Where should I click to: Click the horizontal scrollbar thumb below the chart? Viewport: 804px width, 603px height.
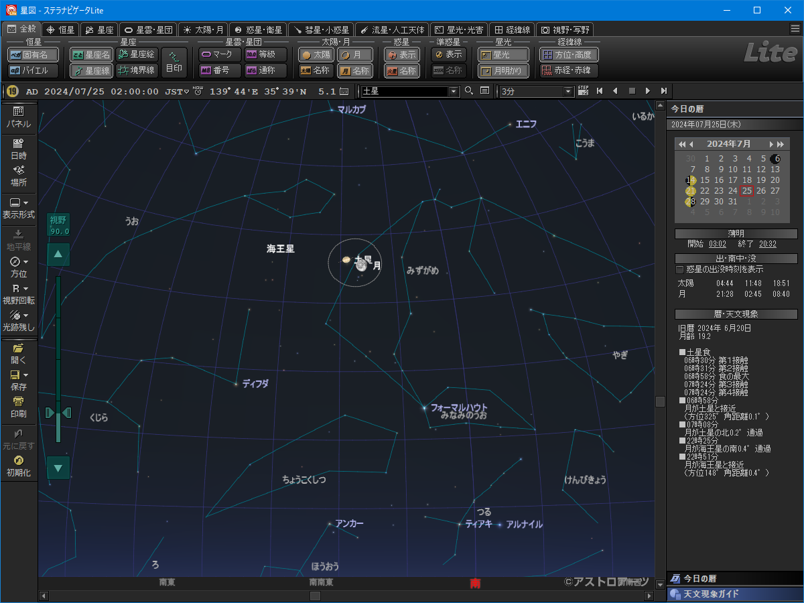[x=315, y=596]
